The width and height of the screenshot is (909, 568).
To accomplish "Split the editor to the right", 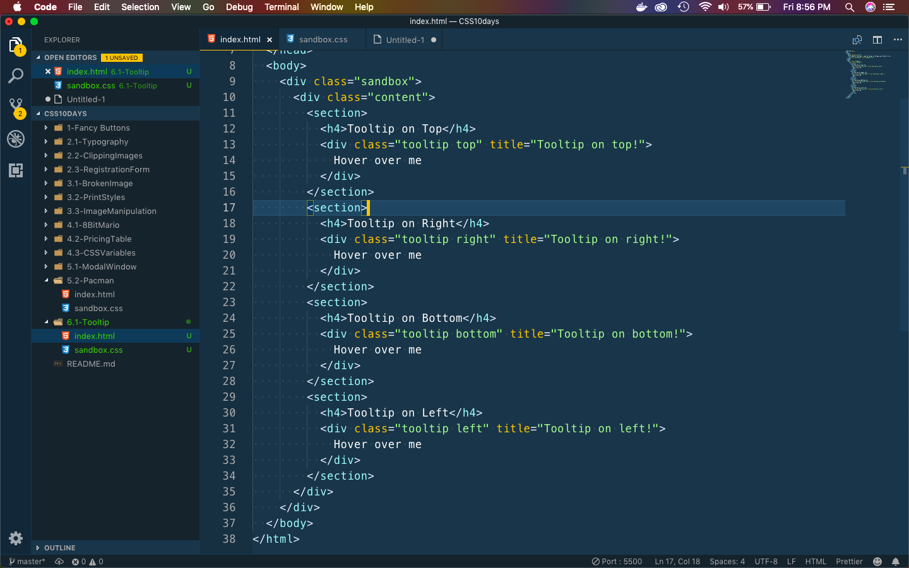I will pos(877,40).
